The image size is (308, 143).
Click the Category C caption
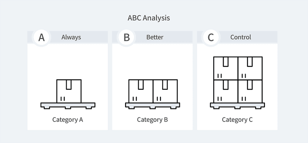tap(237, 120)
